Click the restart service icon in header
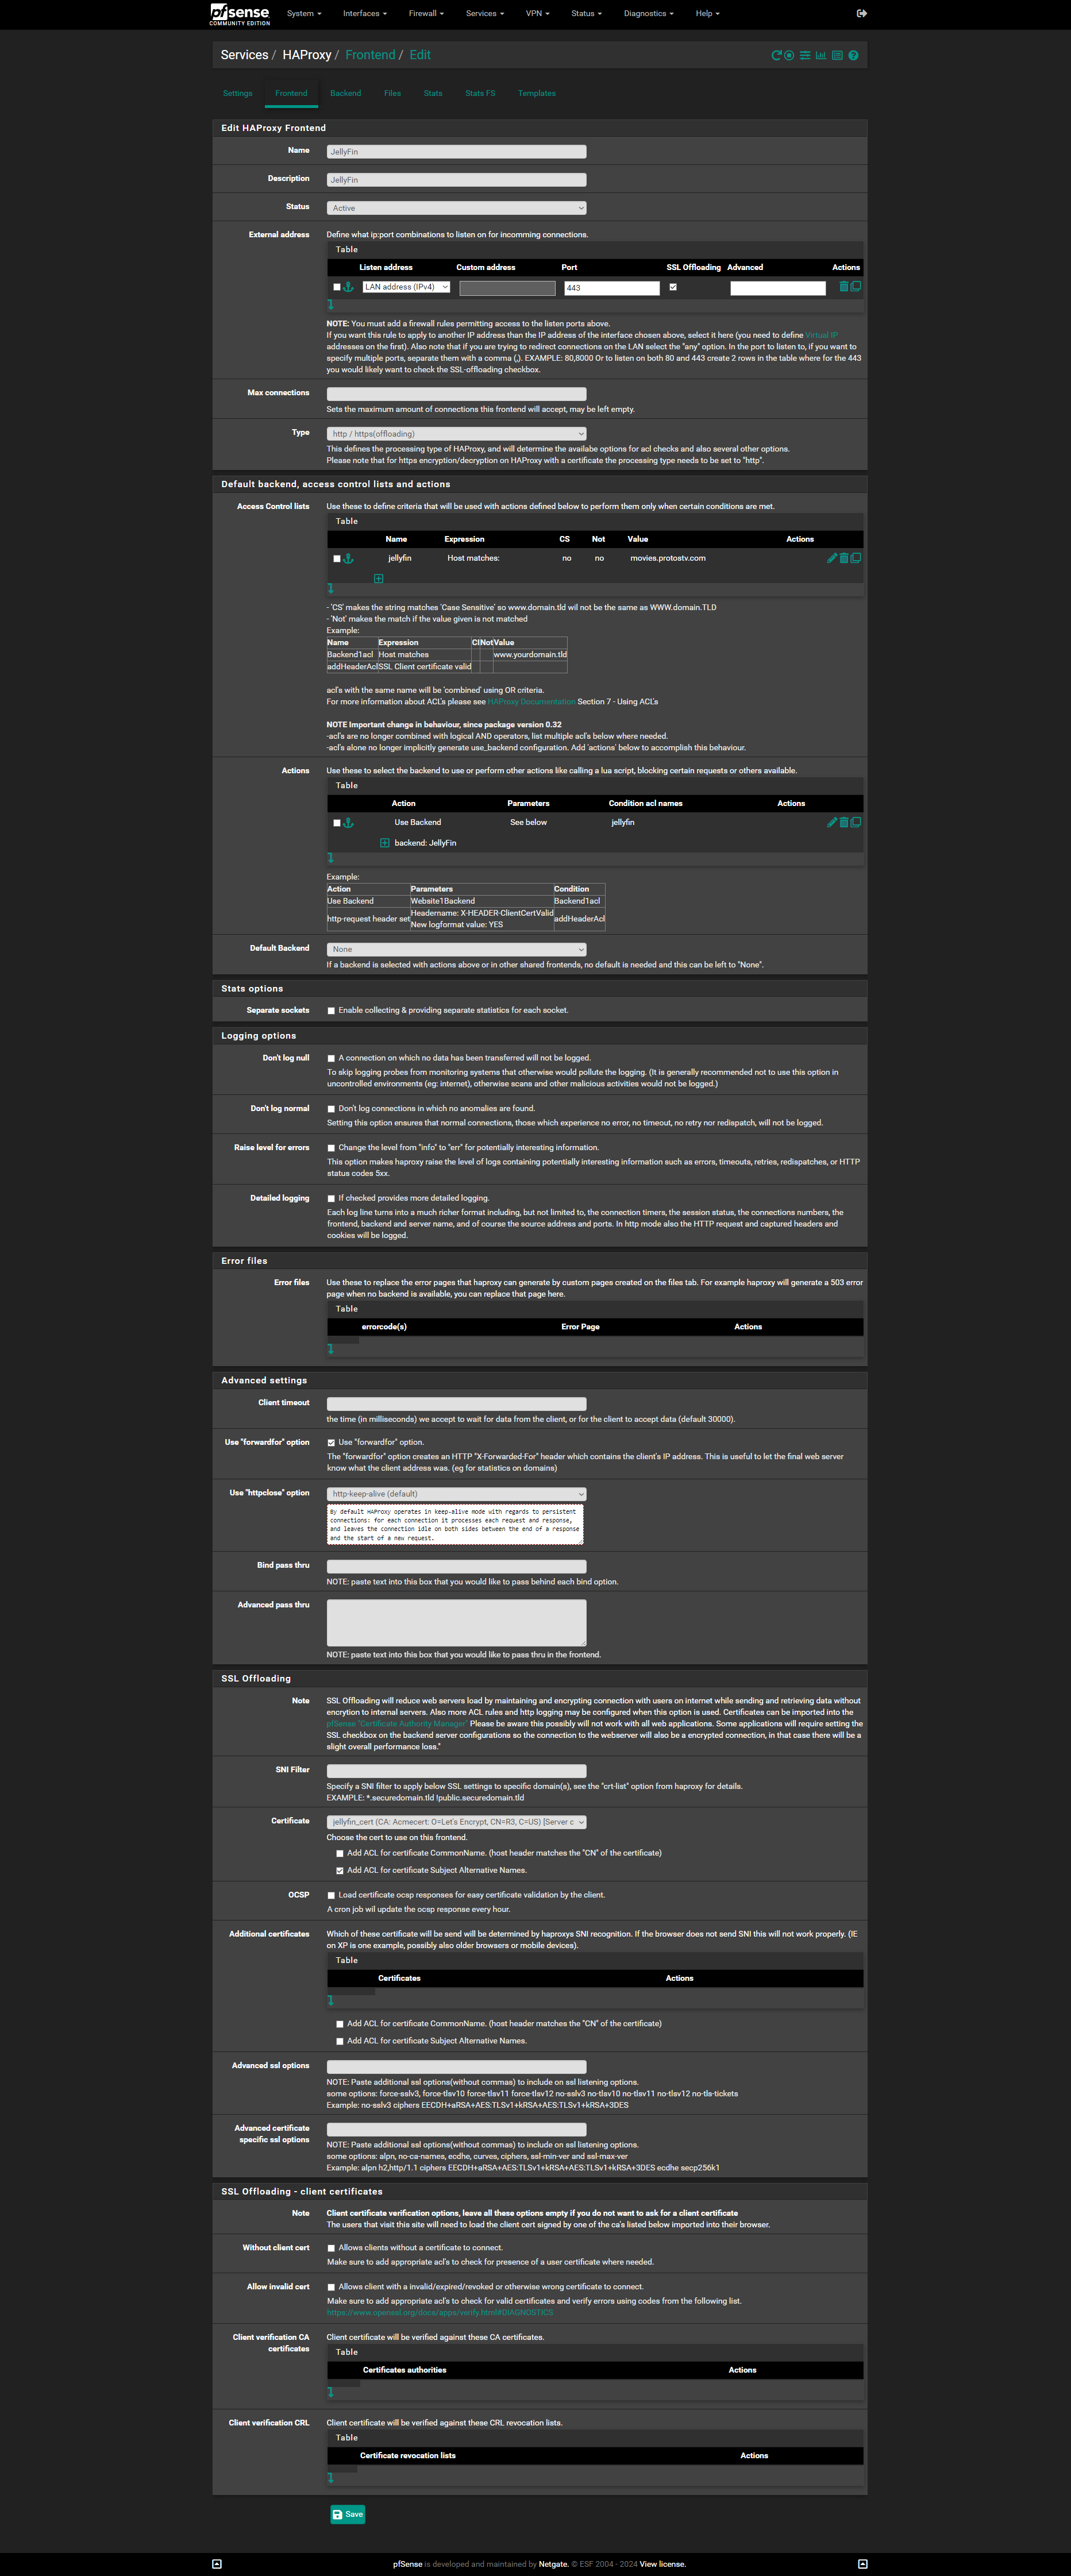This screenshot has width=1071, height=2576. (x=775, y=56)
